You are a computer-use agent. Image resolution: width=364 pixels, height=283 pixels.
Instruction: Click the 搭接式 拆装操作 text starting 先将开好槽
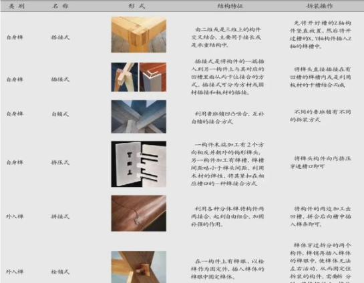pos(321,35)
